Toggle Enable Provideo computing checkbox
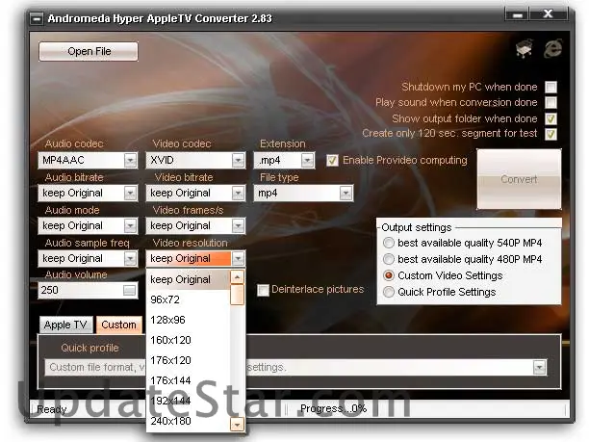The width and height of the screenshot is (589, 442). pos(332,161)
